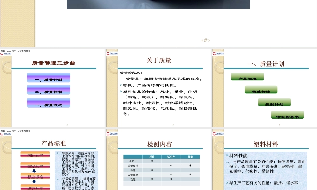Click the ※ mark in 全尺寸 row

pos(152,161)
